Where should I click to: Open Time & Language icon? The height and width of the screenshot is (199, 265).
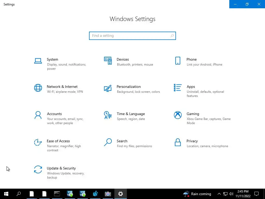108,115
